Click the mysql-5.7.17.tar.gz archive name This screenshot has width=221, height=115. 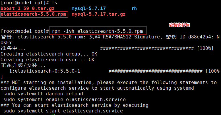98,14
